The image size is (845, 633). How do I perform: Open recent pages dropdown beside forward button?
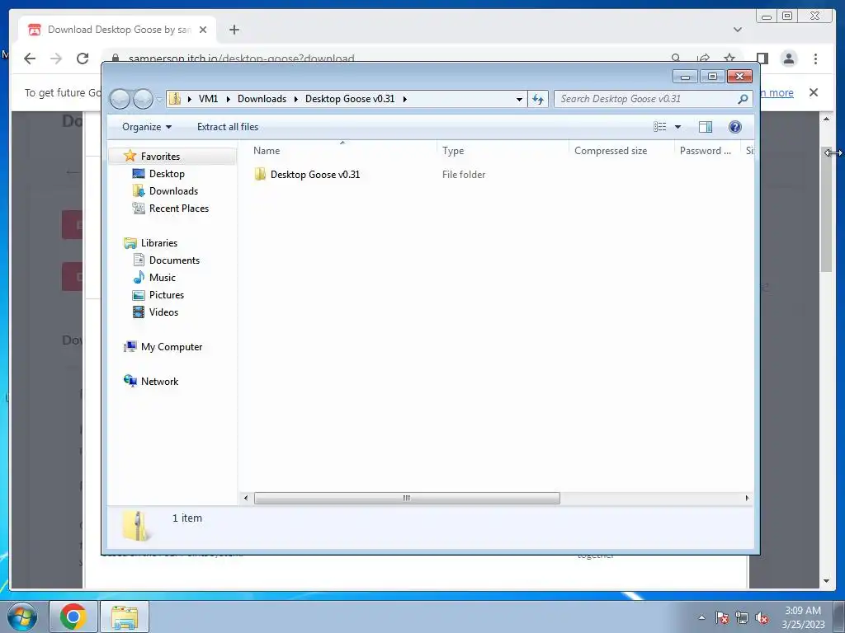point(159,100)
